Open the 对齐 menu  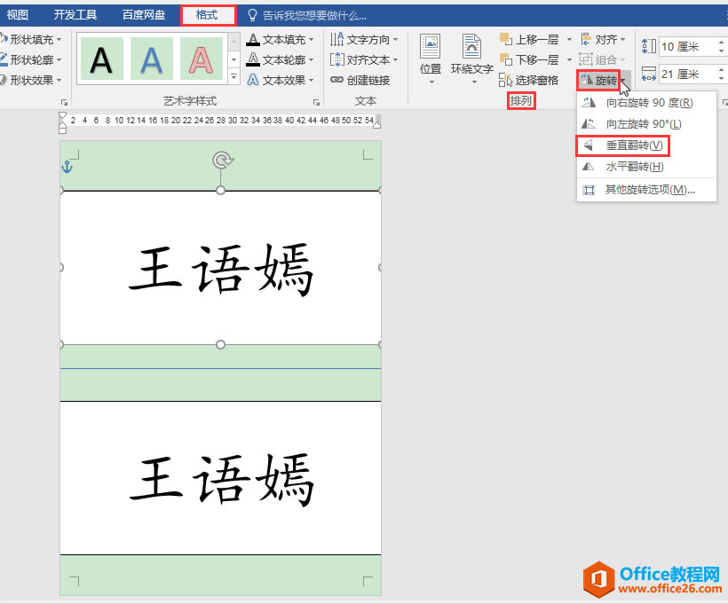[x=603, y=39]
